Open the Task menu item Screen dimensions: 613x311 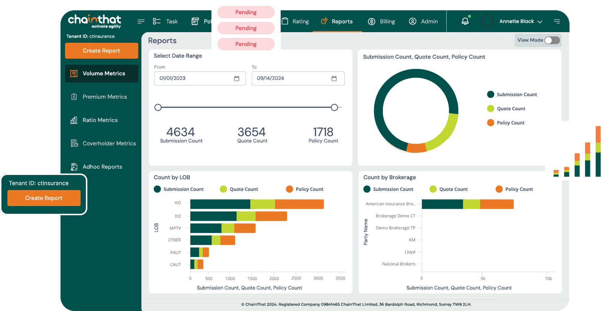[166, 21]
